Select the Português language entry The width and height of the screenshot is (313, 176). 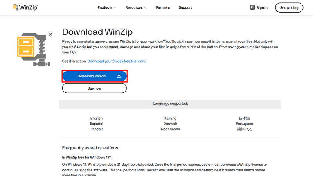pos(244,124)
